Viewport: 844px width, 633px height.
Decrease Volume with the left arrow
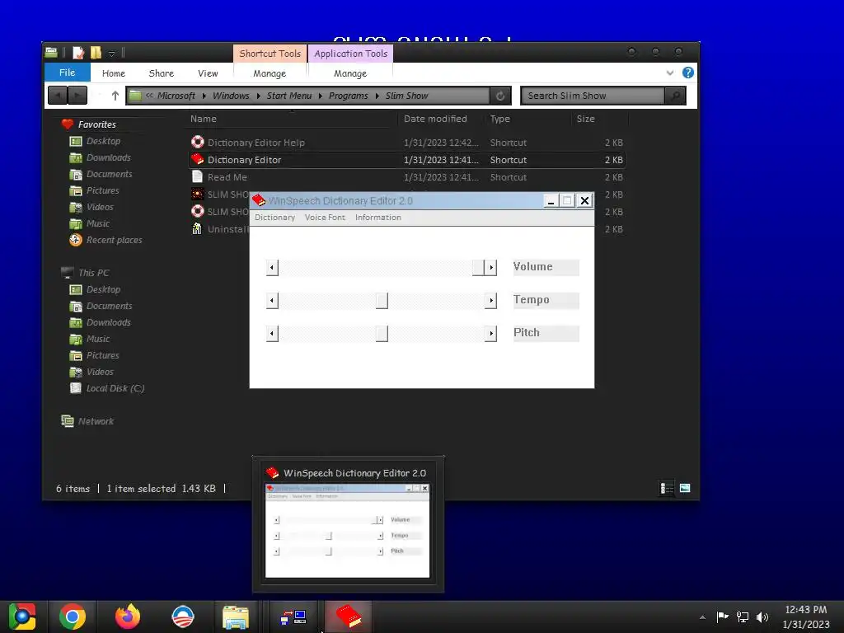(272, 268)
